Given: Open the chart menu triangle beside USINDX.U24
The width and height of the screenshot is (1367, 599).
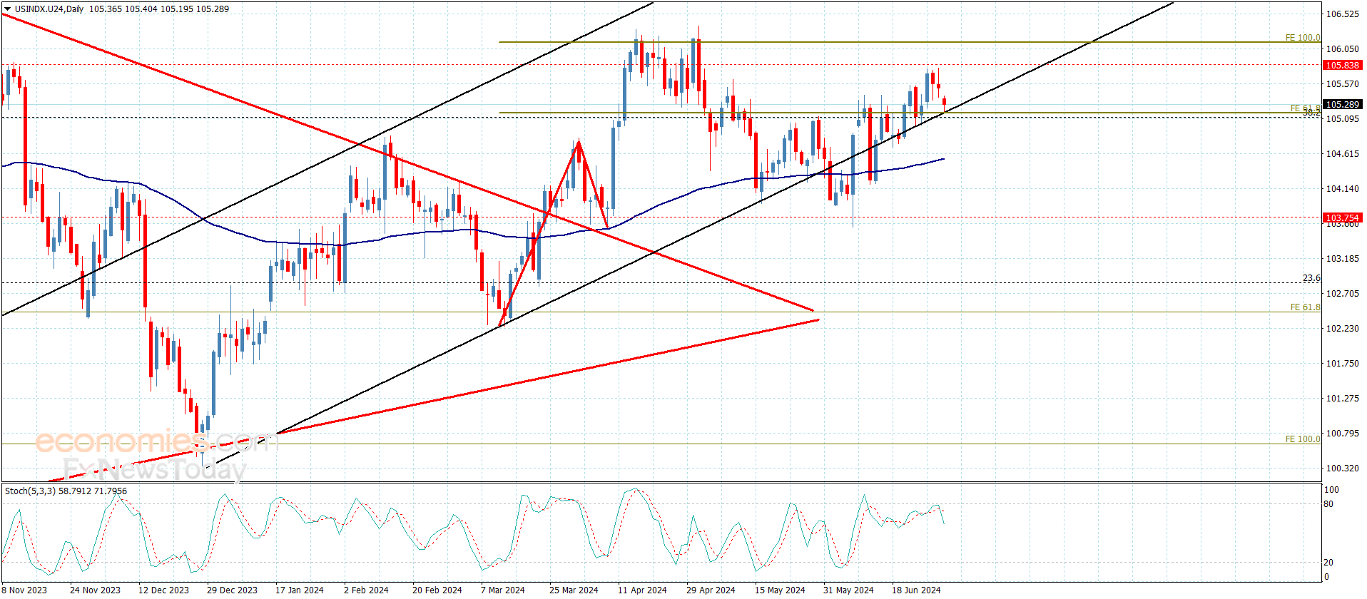Looking at the screenshot, I should click(x=7, y=9).
